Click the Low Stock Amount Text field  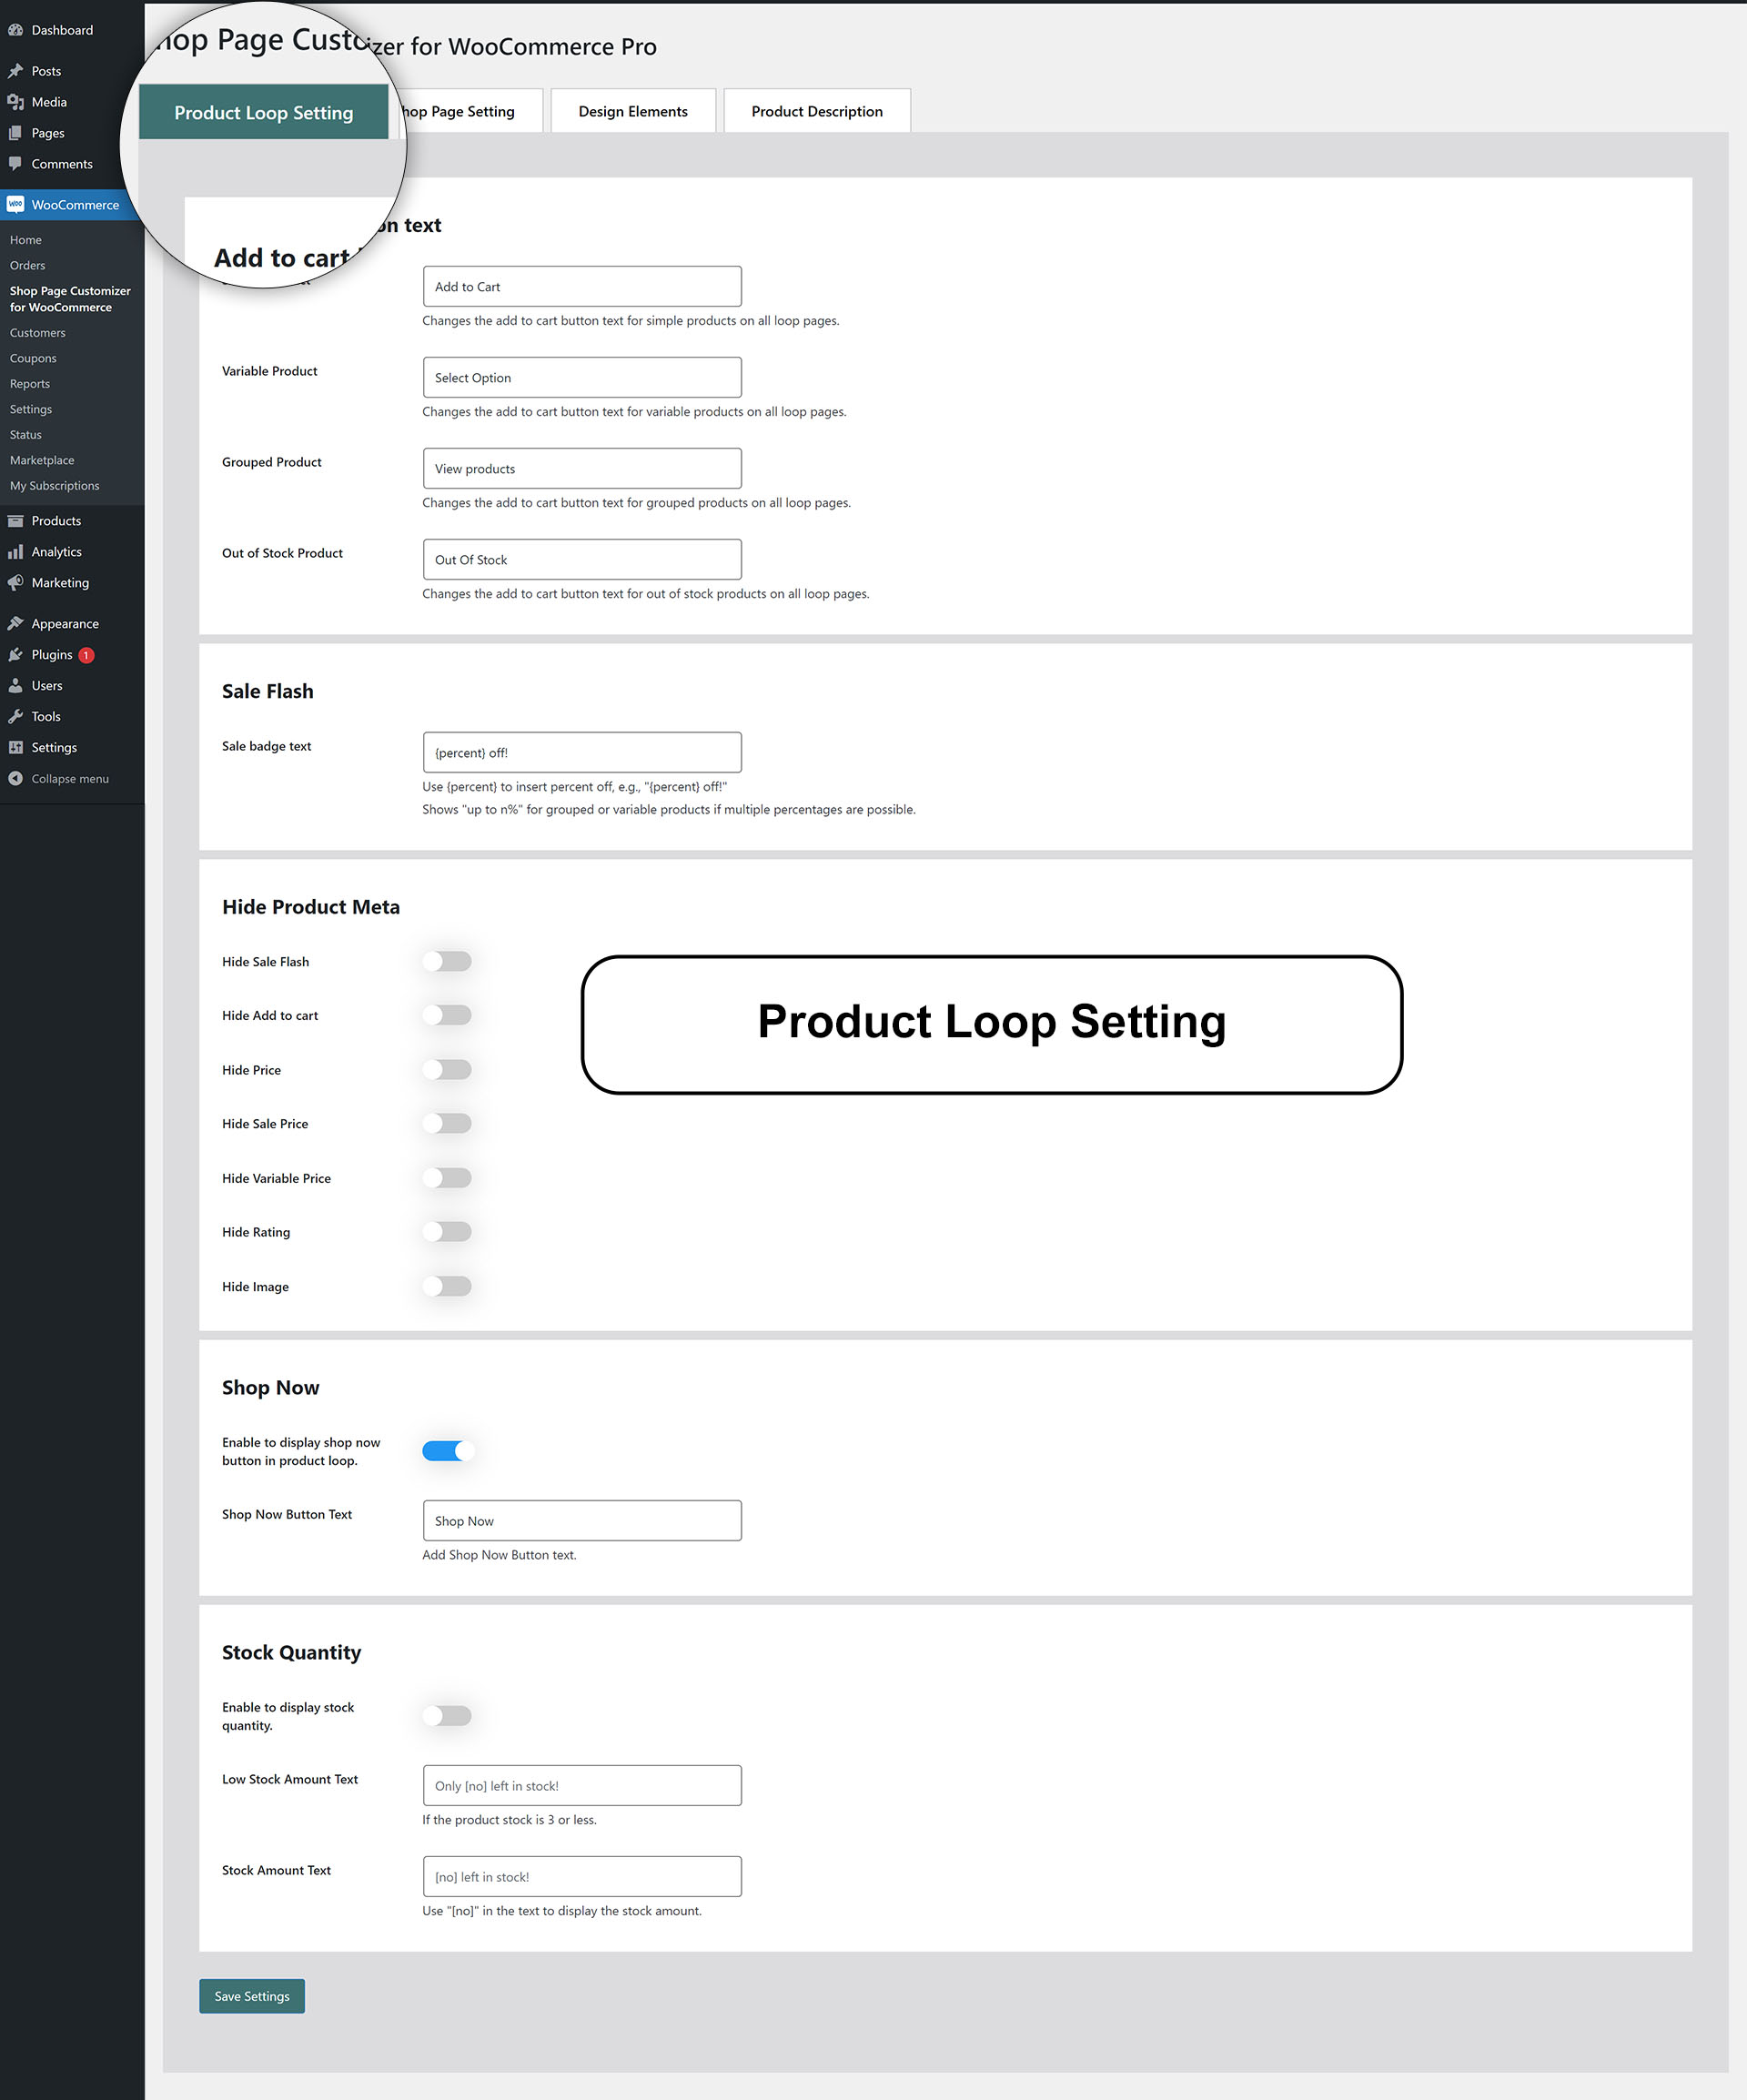tap(582, 1786)
